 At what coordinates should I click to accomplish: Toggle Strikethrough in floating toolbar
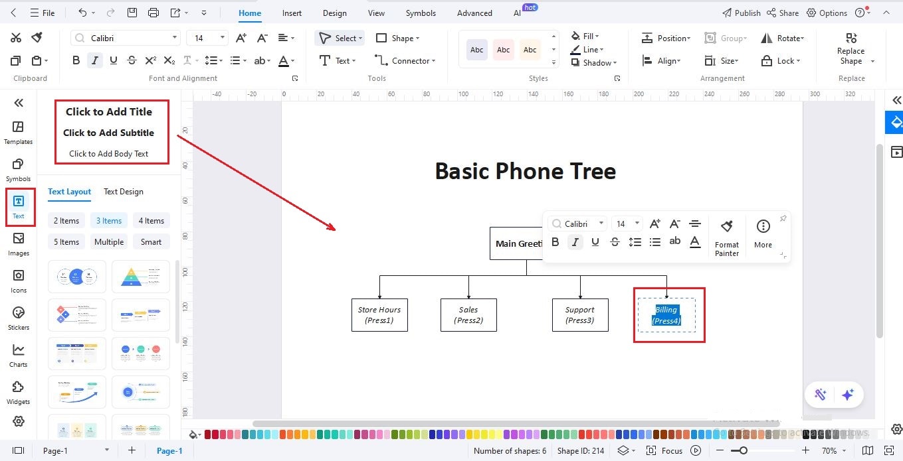tap(615, 242)
